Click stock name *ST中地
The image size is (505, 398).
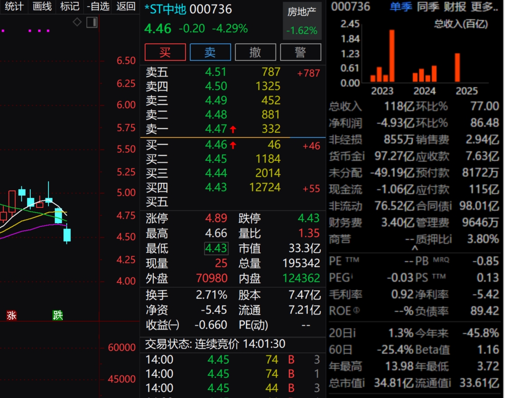(x=165, y=9)
